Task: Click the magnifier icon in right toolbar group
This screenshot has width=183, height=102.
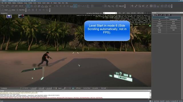Action: [132, 6]
